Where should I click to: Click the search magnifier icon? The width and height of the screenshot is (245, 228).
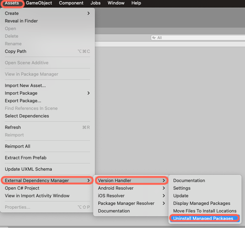tap(154, 38)
